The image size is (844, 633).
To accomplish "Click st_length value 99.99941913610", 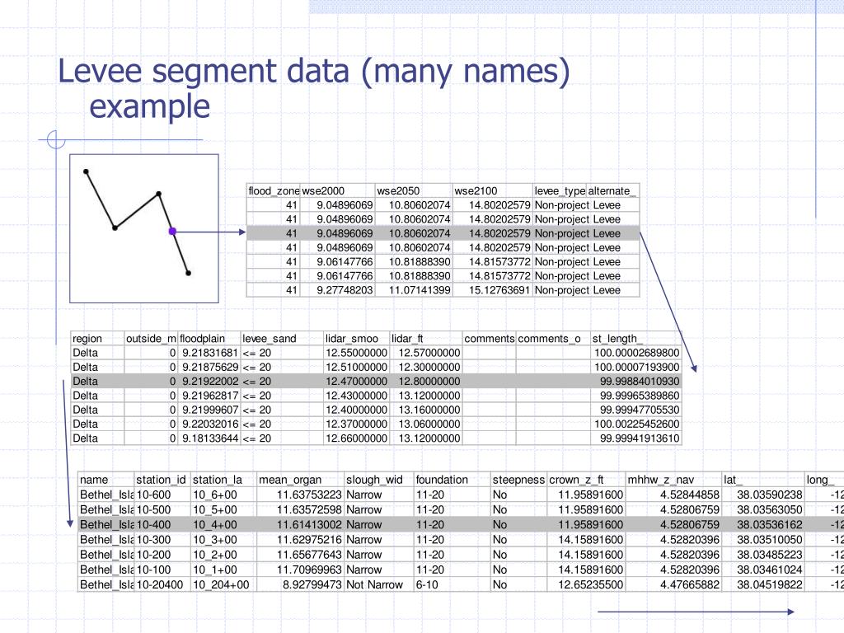I will (x=640, y=438).
